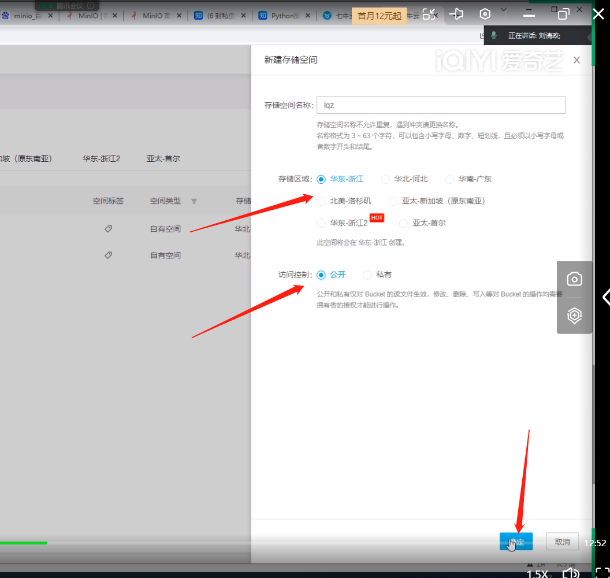
Task: Choose the 亚太-新加坡(原东南亚) region radio
Action: pos(393,201)
